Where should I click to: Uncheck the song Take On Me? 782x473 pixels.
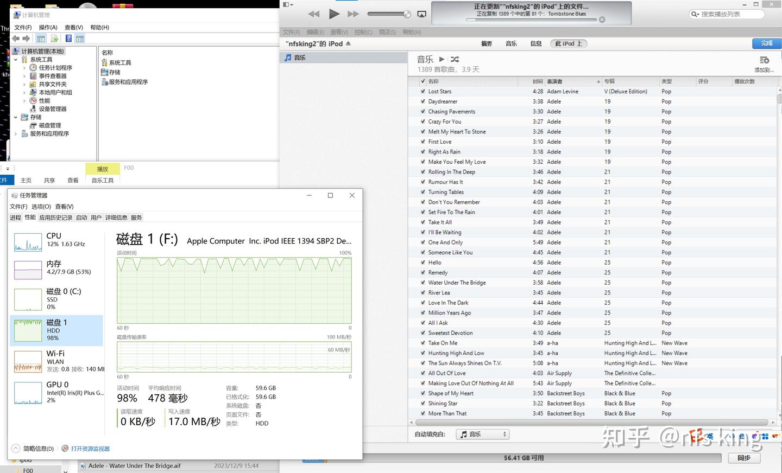[x=423, y=343]
